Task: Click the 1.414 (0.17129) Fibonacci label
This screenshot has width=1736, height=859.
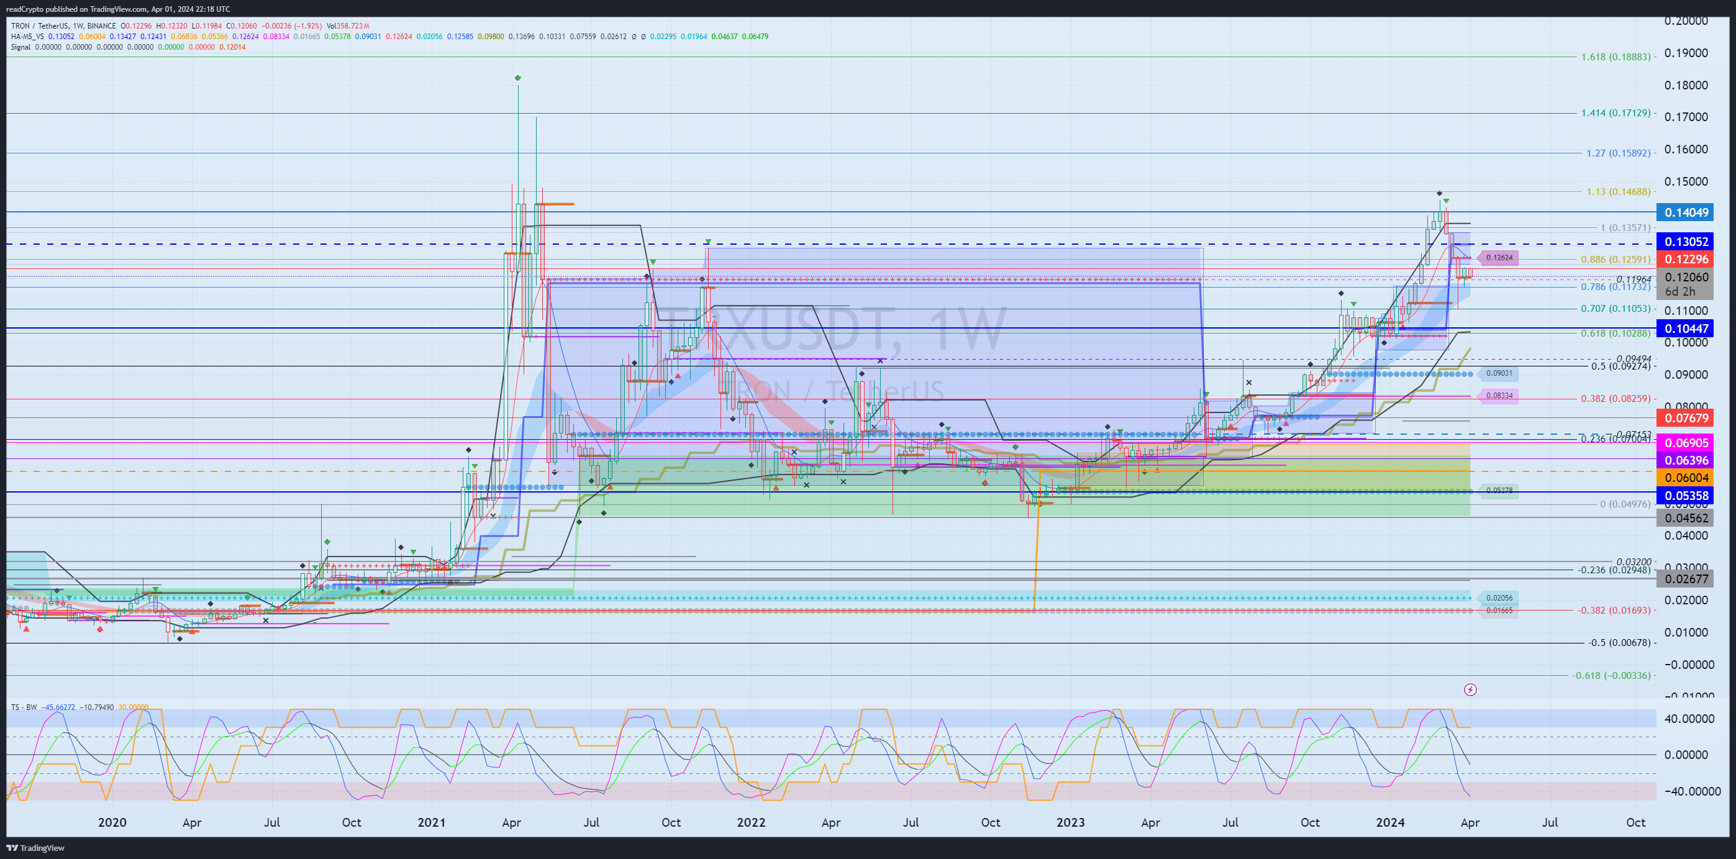Action: [x=1616, y=112]
